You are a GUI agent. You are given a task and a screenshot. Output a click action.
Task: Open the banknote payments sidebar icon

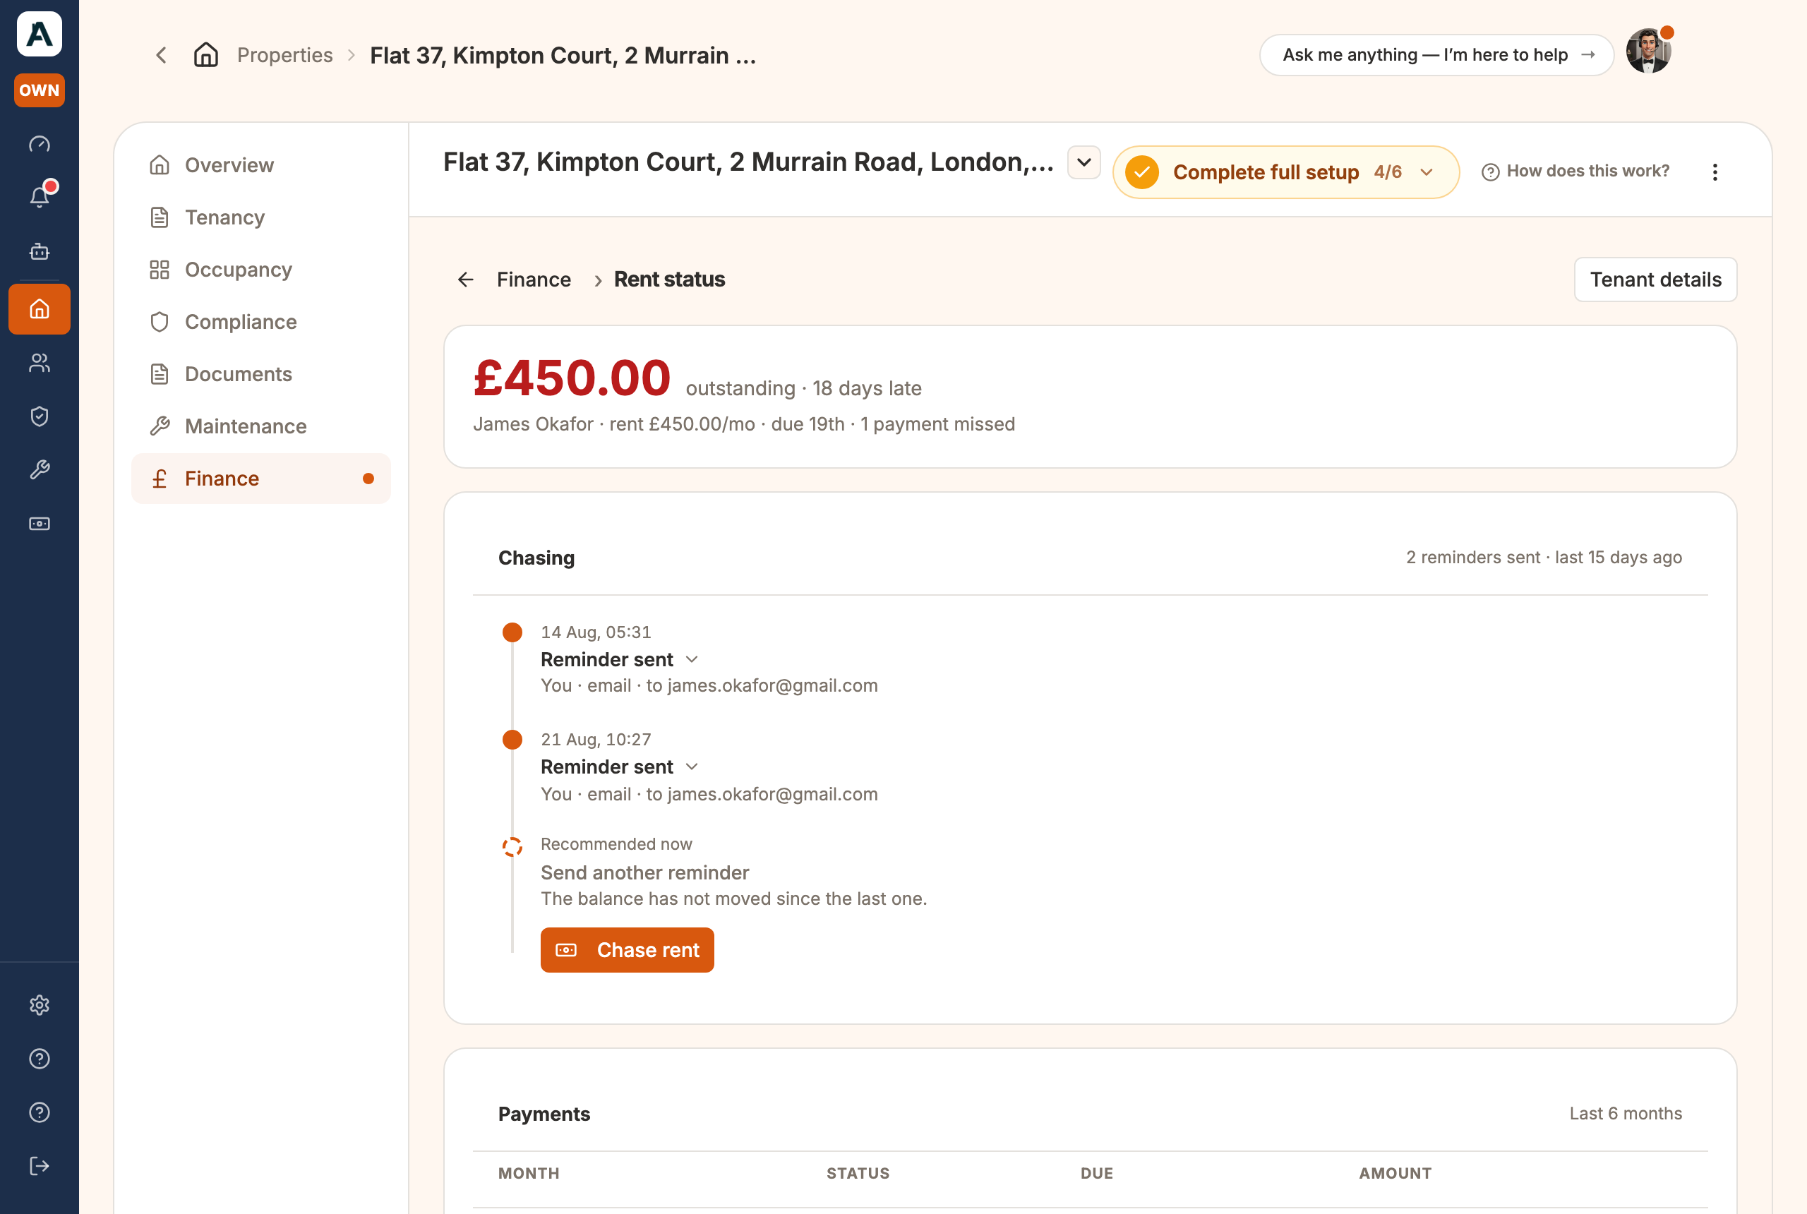click(x=40, y=524)
